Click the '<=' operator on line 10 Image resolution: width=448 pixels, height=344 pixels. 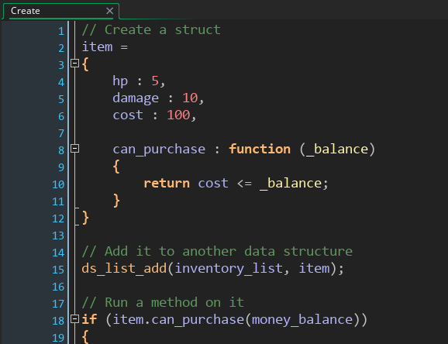point(244,184)
